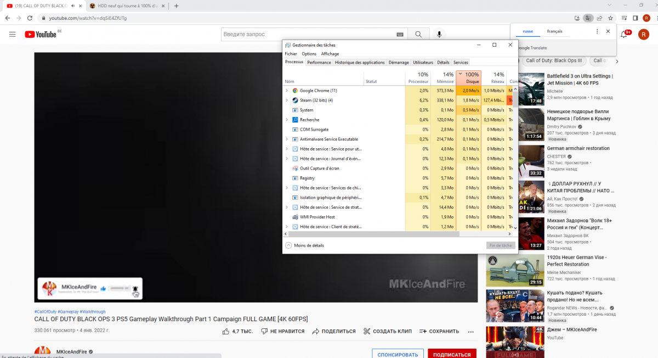Screen dimensions: 658x358
Task: Open the 1920s Heuer German Vise thumbnail
Action: 514,270
